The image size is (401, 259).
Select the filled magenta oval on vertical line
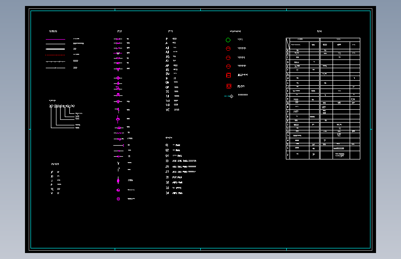pos(118,181)
